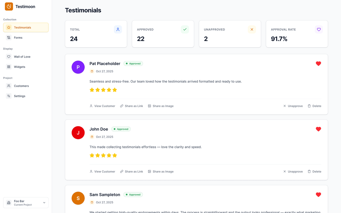The height and width of the screenshot is (213, 341).
Task: Share Pat Placeholder's testimonial as link
Action: 132,106
